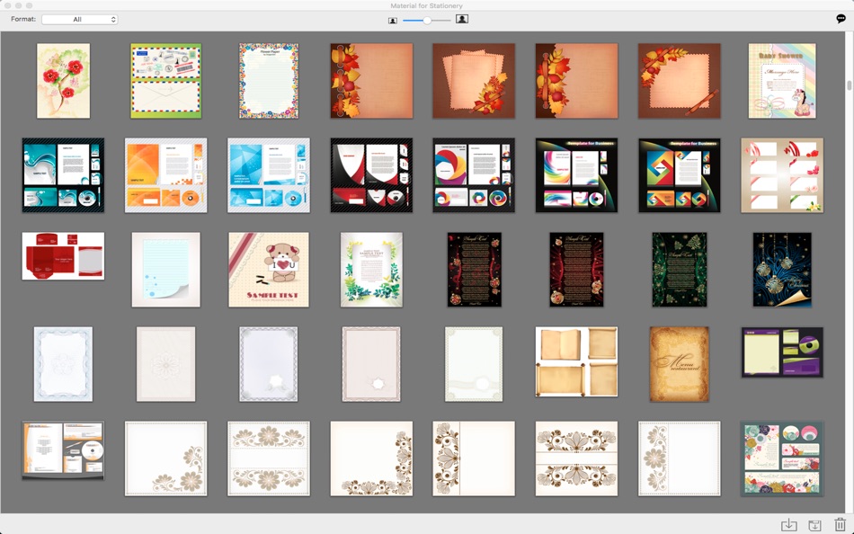
Task: Select the colorful floral cards collage
Action: [x=782, y=458]
